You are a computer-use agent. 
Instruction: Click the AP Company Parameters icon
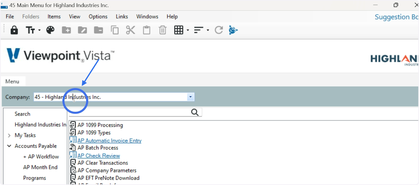coord(73,170)
